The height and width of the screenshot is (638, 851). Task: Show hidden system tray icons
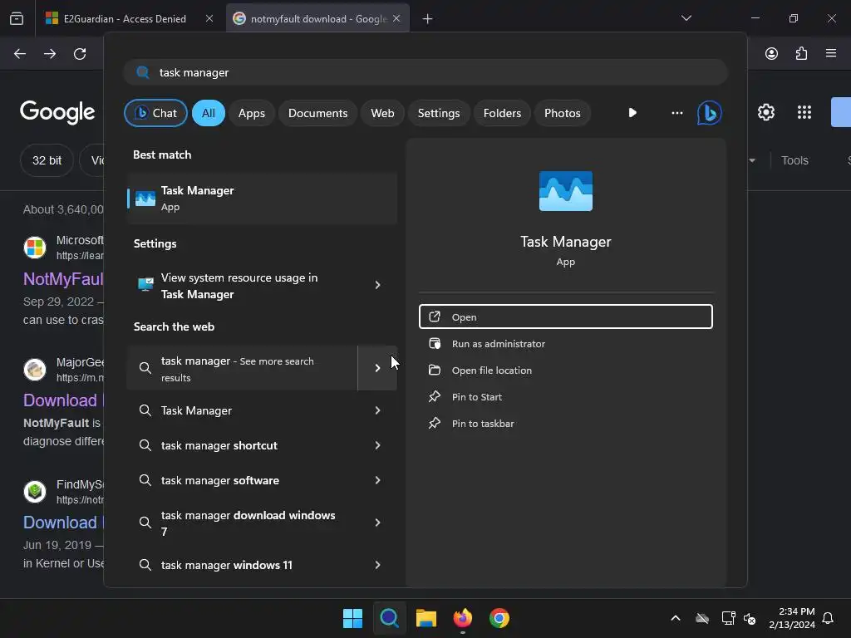pos(676,618)
